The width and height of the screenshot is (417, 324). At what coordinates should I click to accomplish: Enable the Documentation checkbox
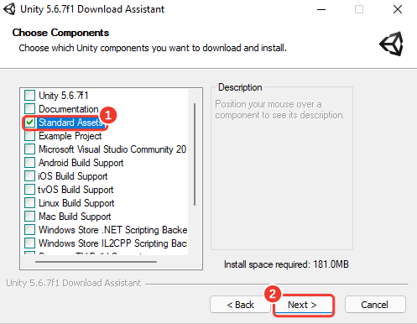(x=29, y=108)
